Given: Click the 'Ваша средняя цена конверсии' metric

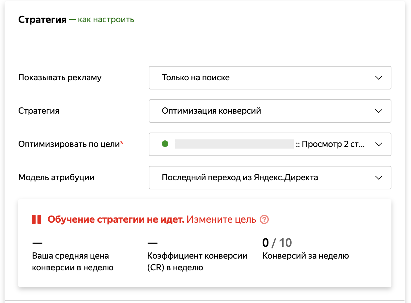Looking at the screenshot, I should tap(72, 262).
